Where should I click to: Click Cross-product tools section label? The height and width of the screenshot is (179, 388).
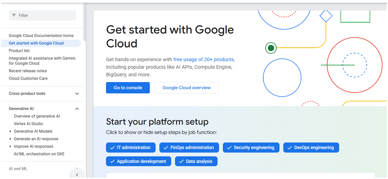pos(27,93)
